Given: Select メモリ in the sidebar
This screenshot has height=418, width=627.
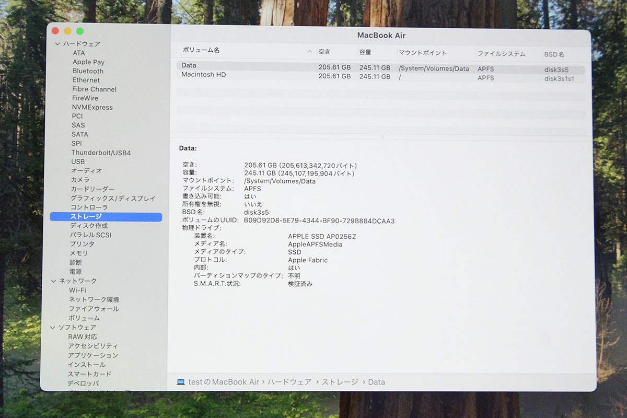Looking at the screenshot, I should click(79, 253).
